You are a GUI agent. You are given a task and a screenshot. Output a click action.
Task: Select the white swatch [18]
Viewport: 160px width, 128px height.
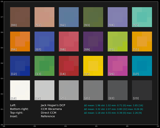coord(20,90)
